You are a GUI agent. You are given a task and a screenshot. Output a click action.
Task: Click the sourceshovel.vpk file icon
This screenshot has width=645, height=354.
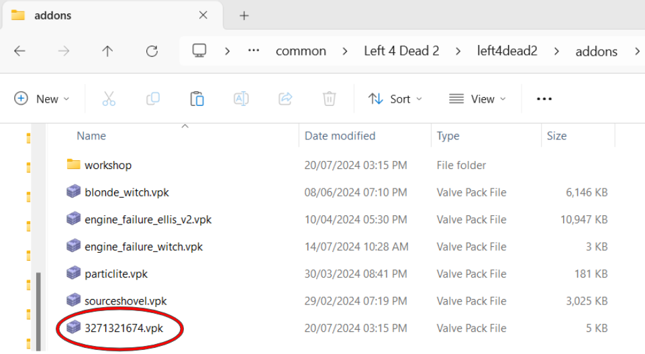click(x=74, y=300)
